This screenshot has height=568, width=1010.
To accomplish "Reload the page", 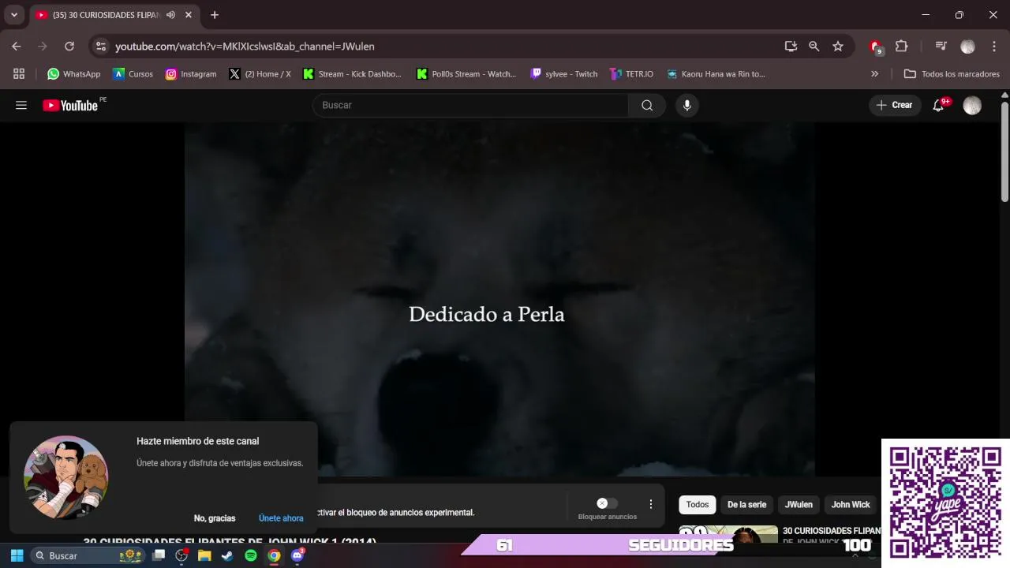I will tap(69, 47).
